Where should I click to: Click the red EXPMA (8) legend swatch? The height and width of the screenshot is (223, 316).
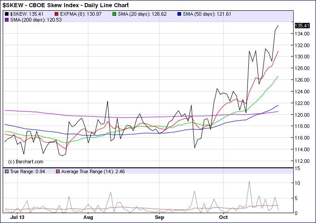click(x=56, y=14)
